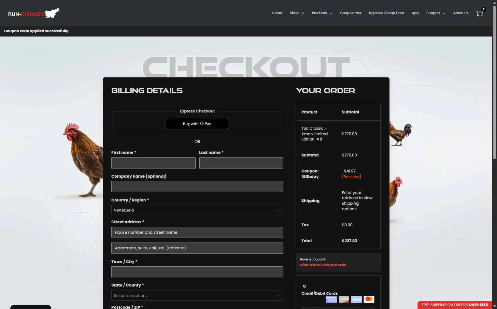Click the Visa card icon
The image size is (497, 309).
click(x=356, y=299)
